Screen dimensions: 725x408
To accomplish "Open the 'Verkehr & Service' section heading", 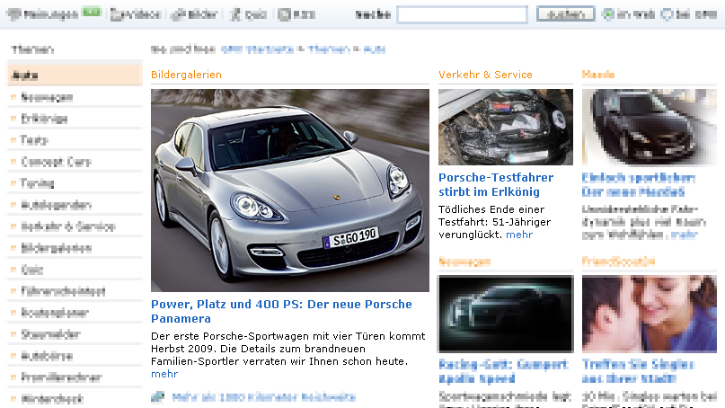I will [x=485, y=75].
